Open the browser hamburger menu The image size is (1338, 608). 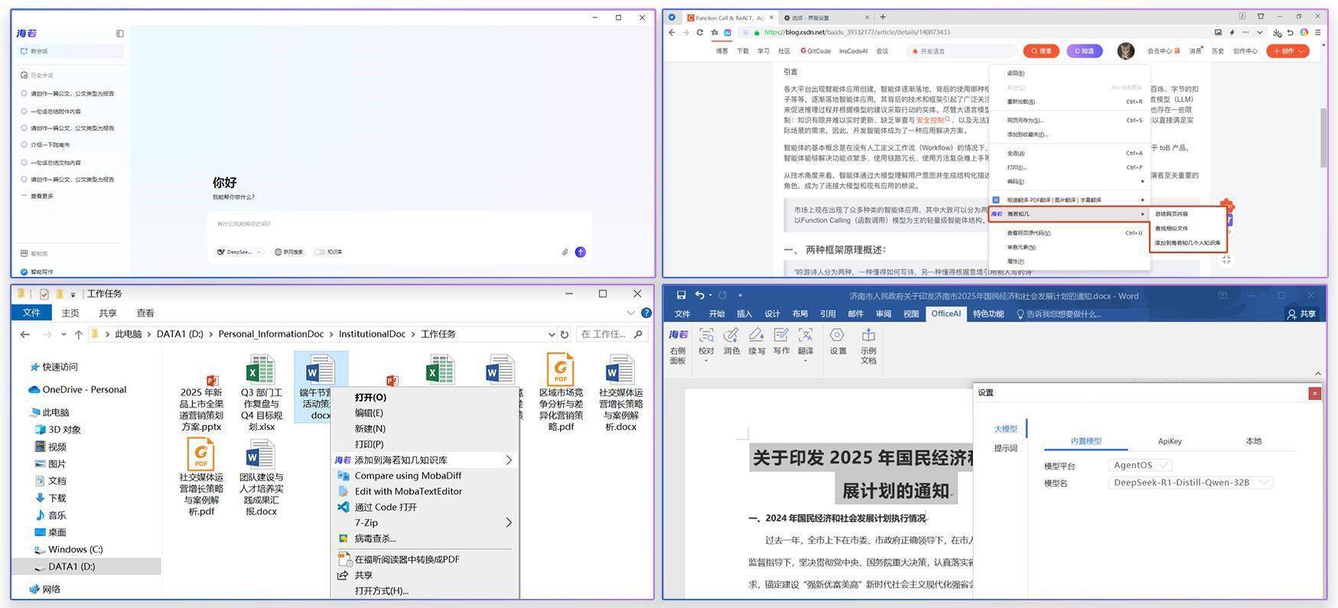(x=1317, y=32)
